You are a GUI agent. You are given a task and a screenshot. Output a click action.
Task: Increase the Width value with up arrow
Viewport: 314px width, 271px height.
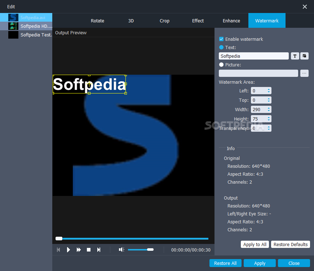[269, 108]
